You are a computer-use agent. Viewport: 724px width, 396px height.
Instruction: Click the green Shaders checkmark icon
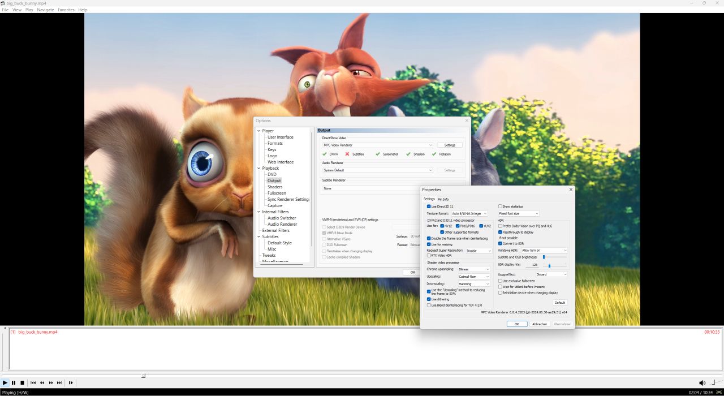click(x=408, y=154)
